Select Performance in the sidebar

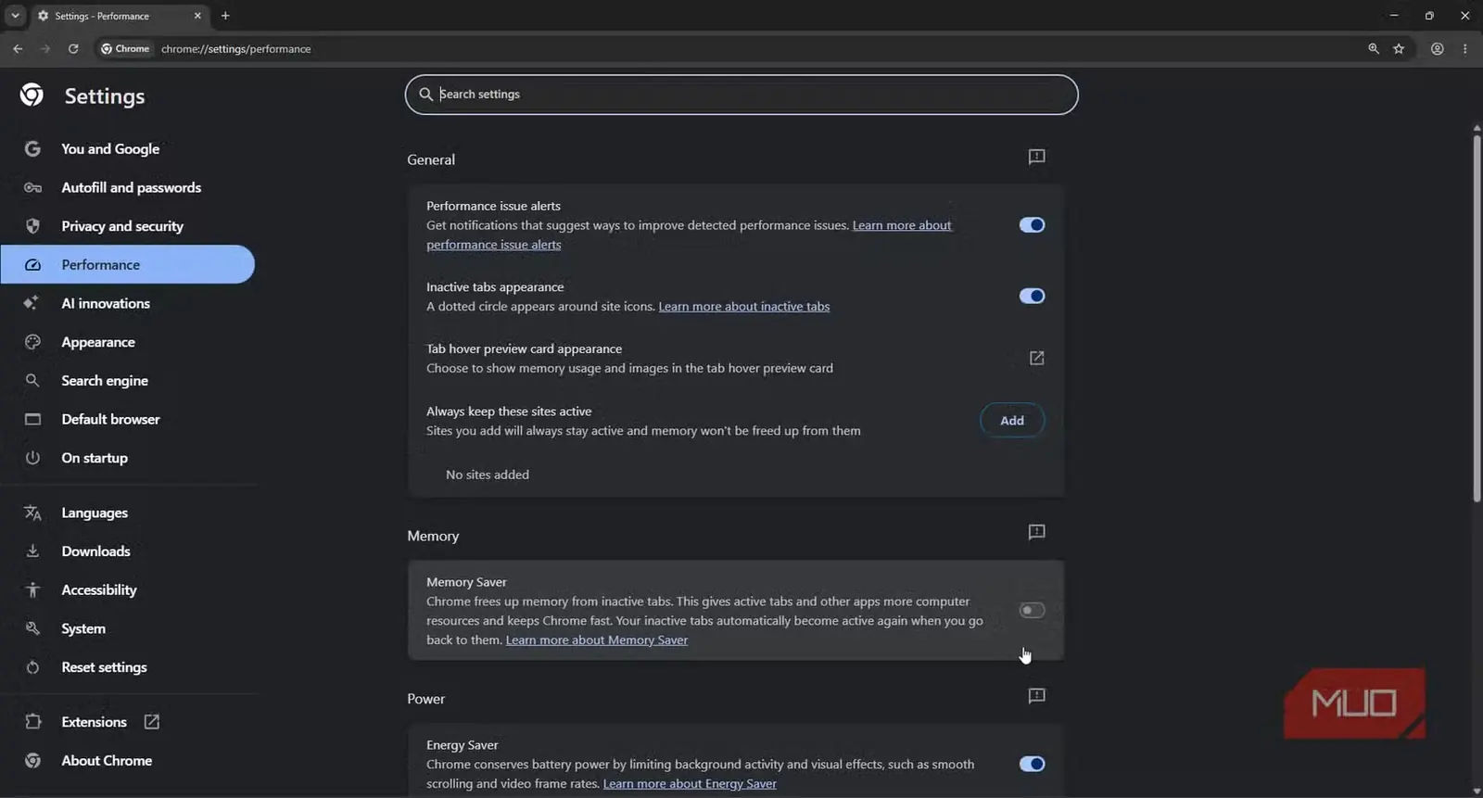pyautogui.click(x=128, y=265)
